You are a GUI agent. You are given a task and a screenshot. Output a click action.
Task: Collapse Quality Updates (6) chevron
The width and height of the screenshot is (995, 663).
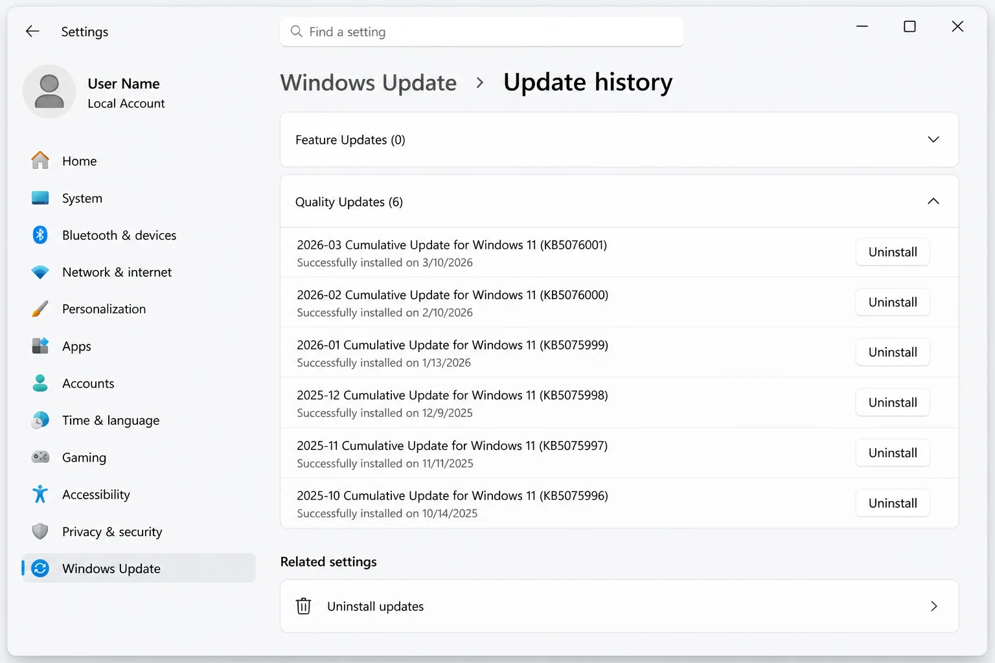click(x=933, y=201)
